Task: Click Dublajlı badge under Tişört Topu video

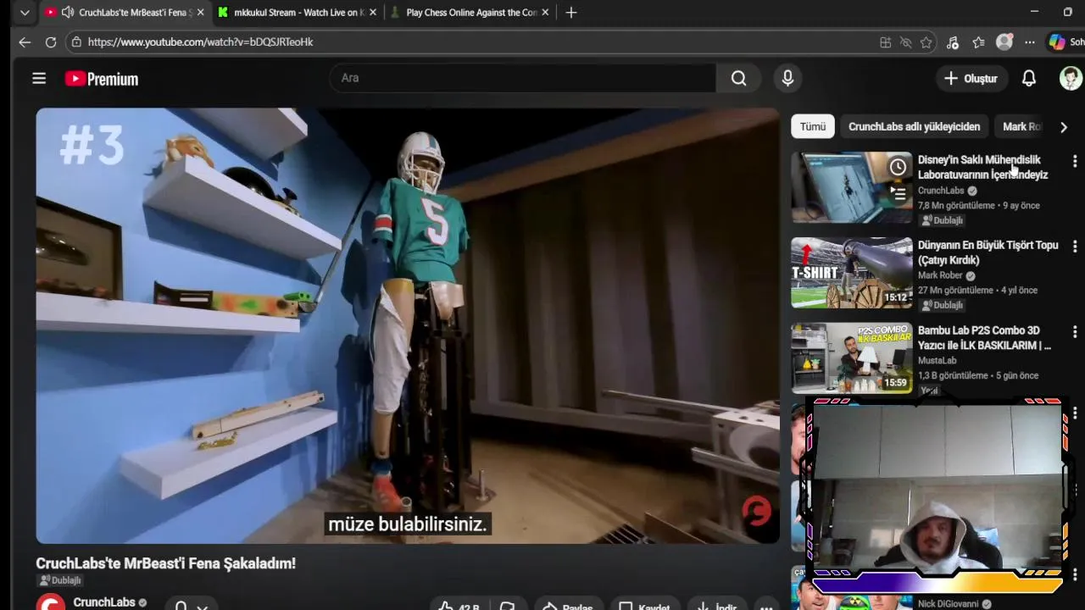Action: pyautogui.click(x=943, y=305)
